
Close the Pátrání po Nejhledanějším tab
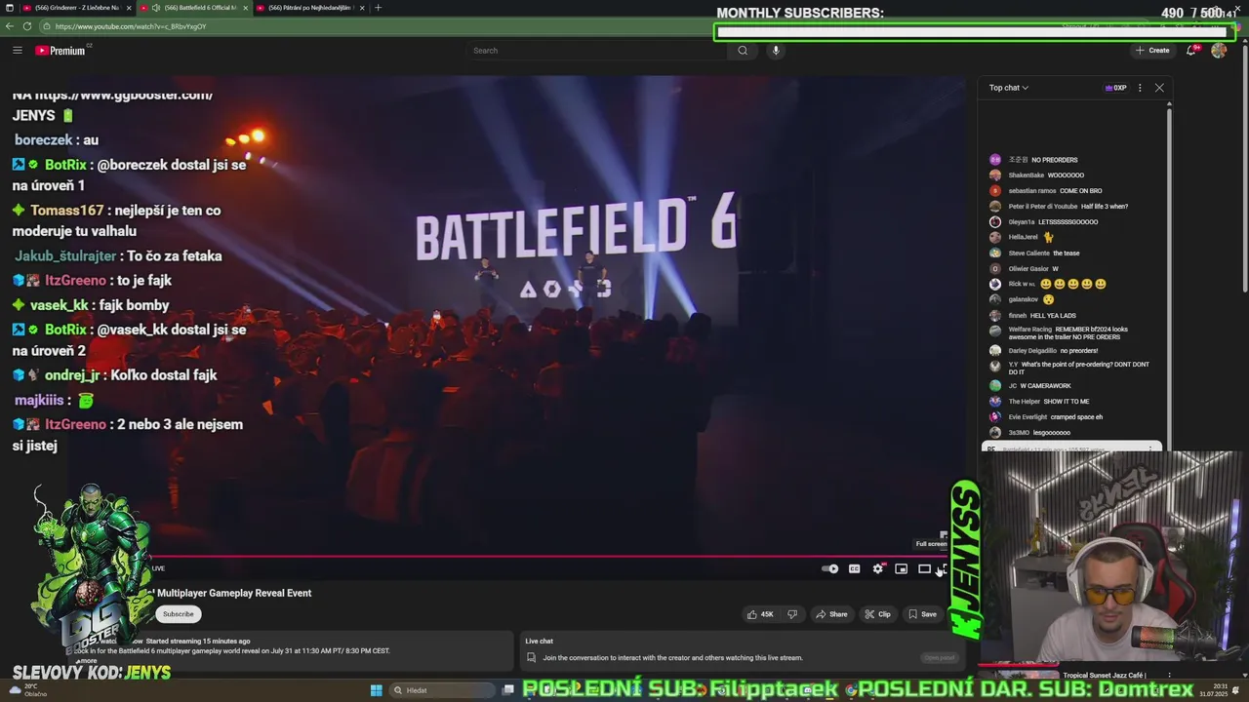click(x=362, y=8)
